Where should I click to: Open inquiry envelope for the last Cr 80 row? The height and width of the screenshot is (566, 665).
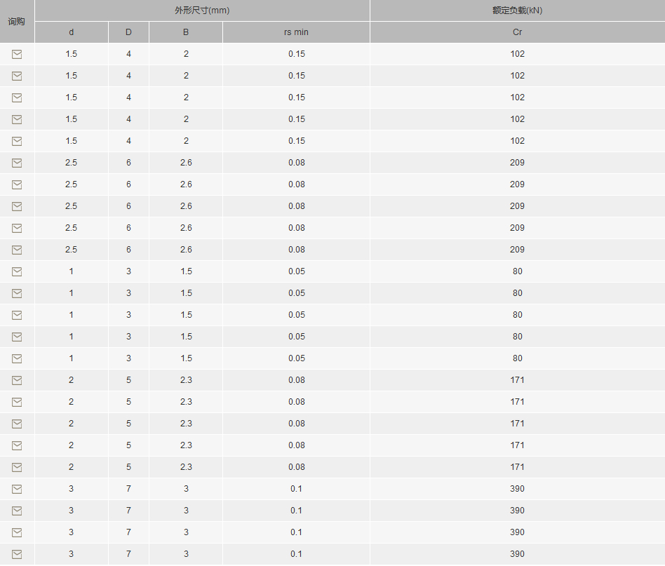coord(17,358)
